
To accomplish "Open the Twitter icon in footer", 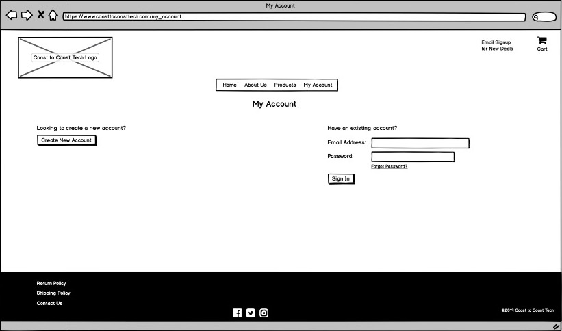I will (x=251, y=313).
